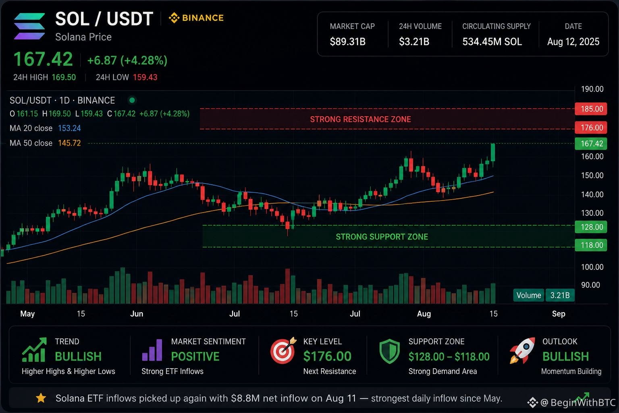Click the Jun label on the time axis
This screenshot has width=619, height=413.
pos(137,314)
